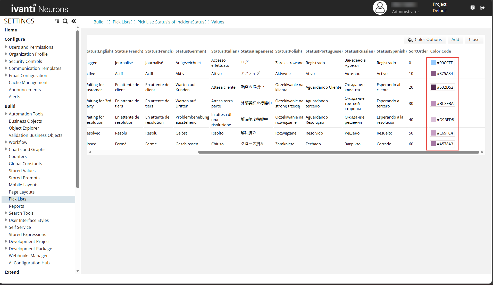The image size is (493, 285).
Task: Open Color Options with paint bucket
Action: point(424,39)
